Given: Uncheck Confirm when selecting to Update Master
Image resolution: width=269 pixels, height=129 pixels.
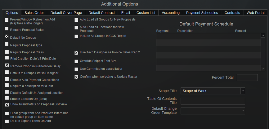Looking at the screenshot, I should (x=76, y=77).
